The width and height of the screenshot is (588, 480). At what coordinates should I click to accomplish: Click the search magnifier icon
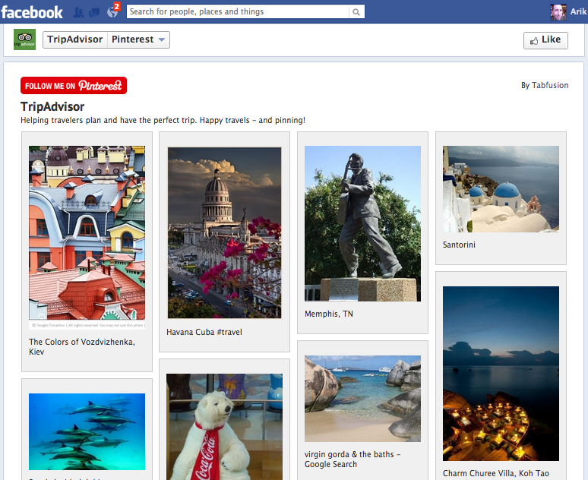(x=356, y=12)
